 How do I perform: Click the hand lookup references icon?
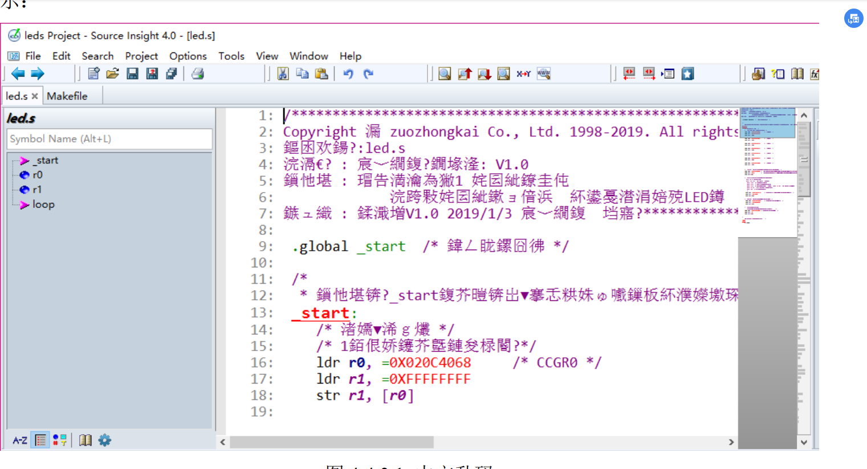tap(758, 74)
